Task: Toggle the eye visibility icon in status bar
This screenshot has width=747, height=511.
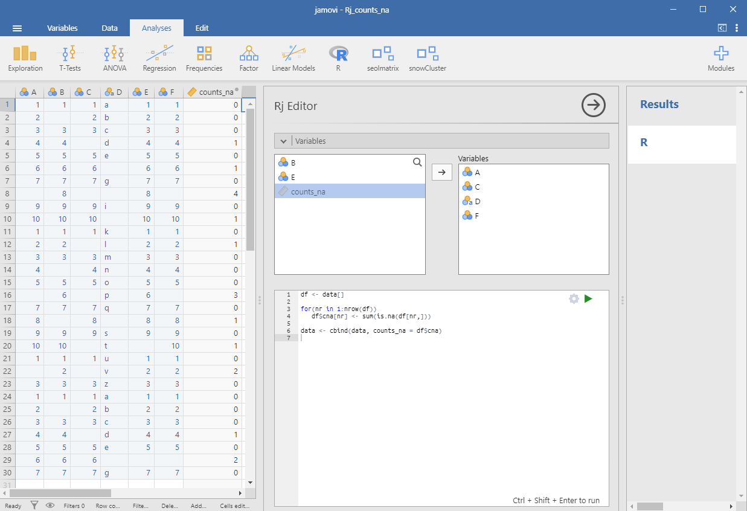Action: click(50, 506)
